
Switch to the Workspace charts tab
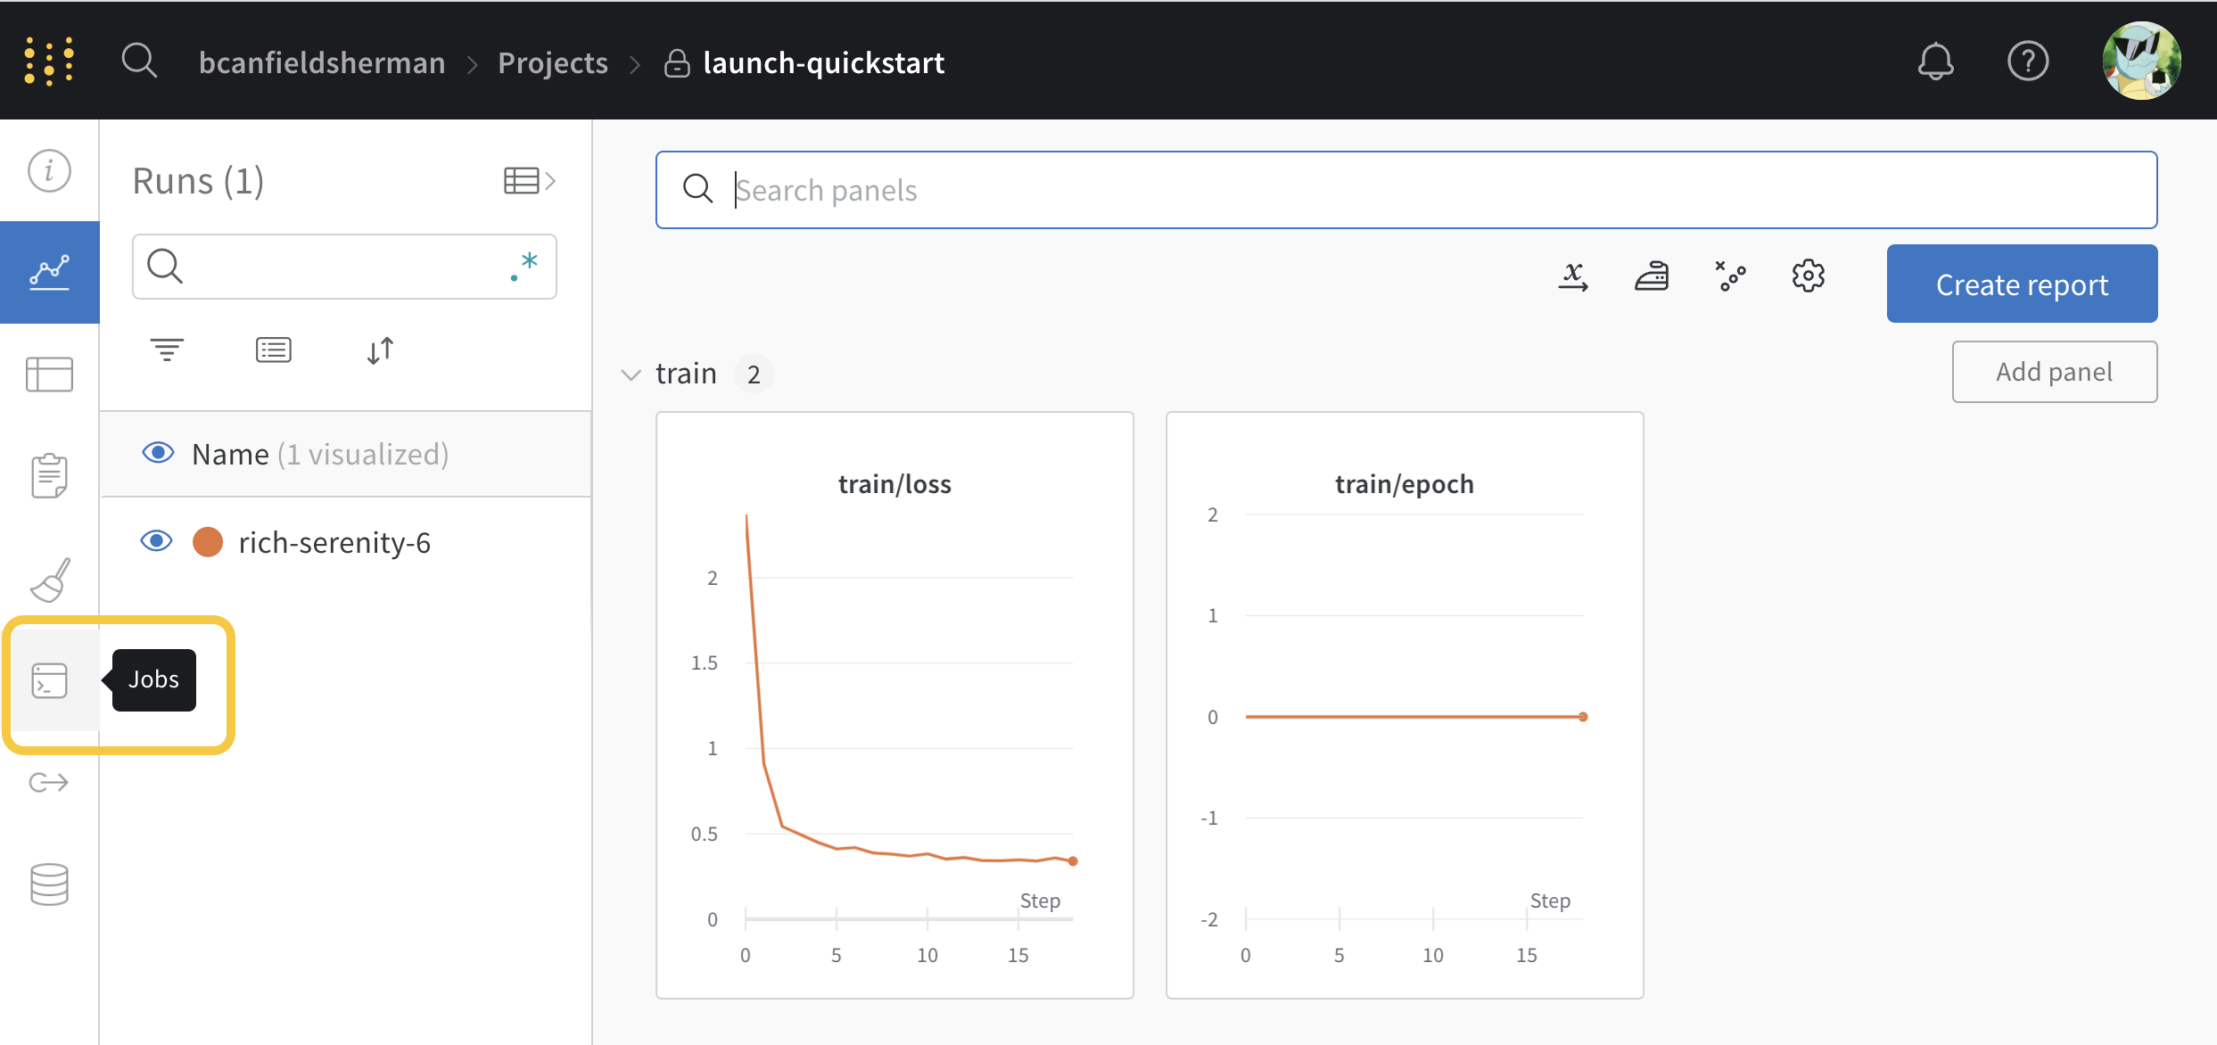click(49, 272)
